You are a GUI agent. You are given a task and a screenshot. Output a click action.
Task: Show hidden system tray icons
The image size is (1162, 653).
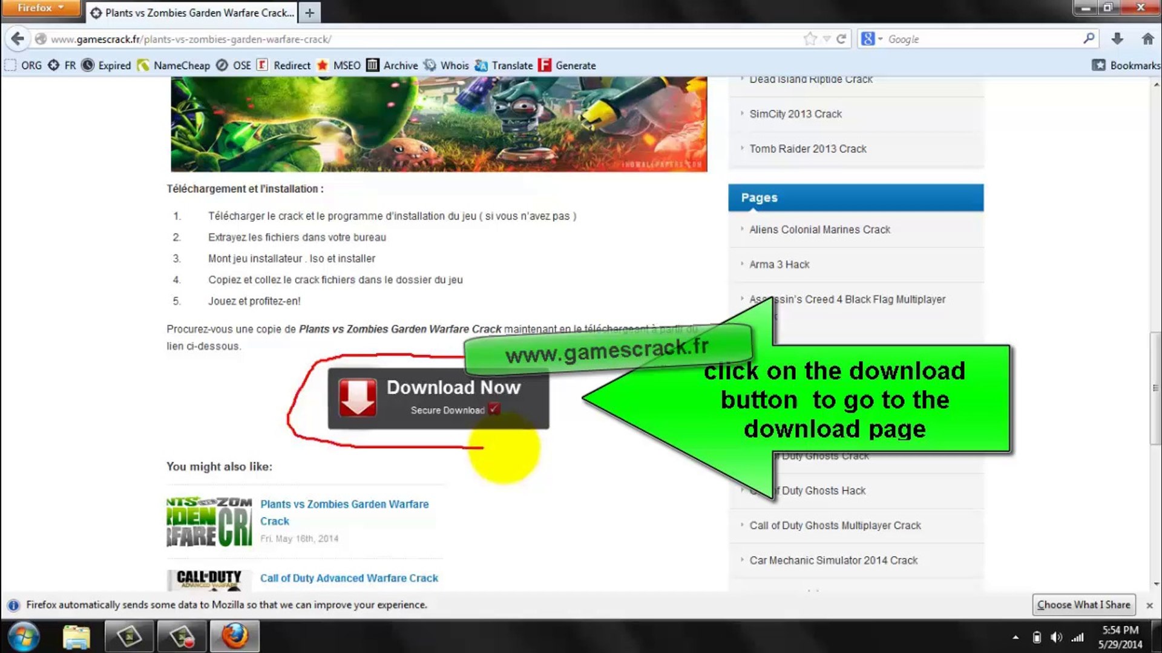pos(1016,637)
